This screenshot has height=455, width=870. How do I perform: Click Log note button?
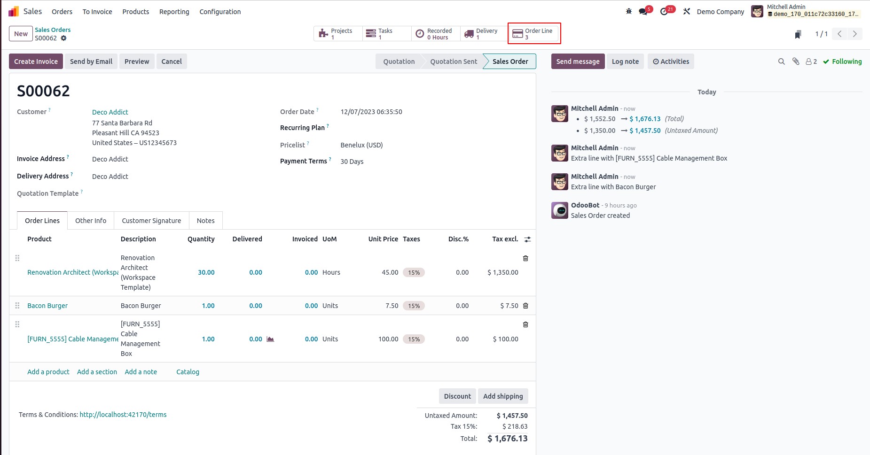(625, 62)
